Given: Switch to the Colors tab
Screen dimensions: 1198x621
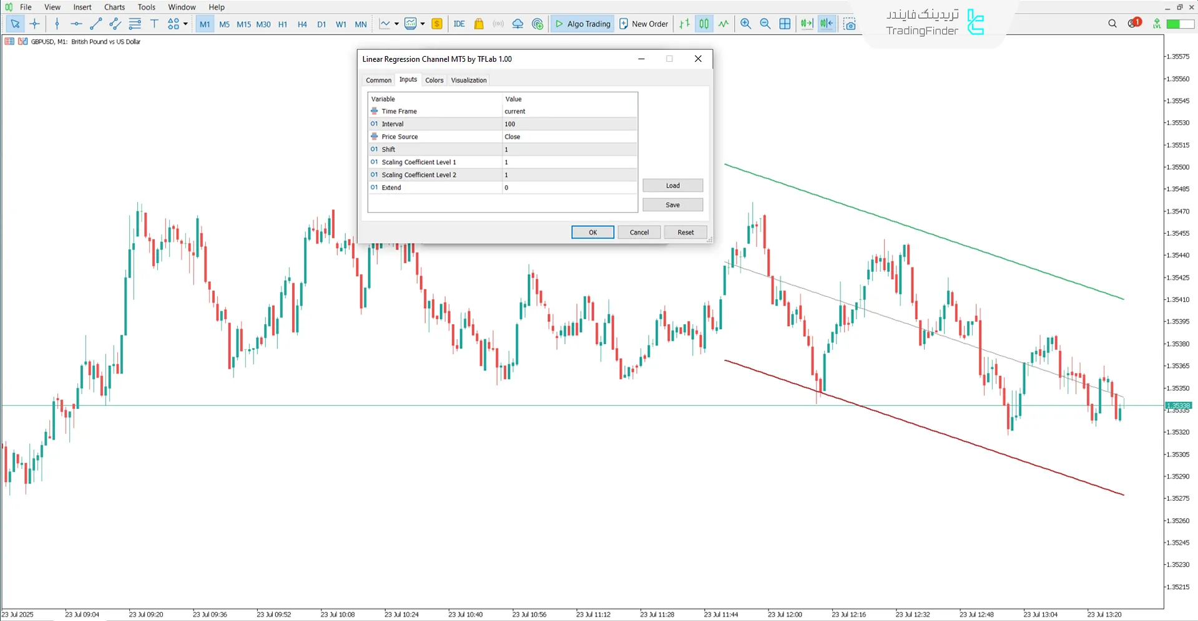Looking at the screenshot, I should (x=434, y=80).
